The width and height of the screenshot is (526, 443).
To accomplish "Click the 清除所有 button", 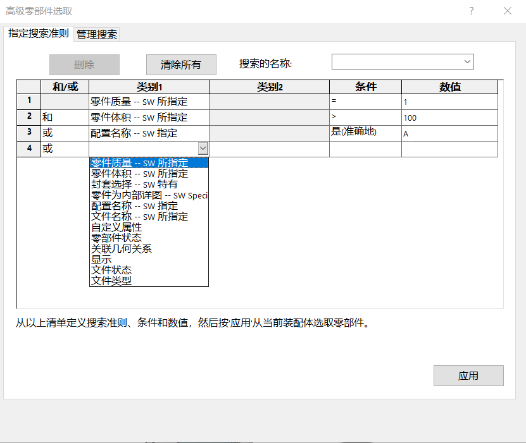I will pos(181,64).
